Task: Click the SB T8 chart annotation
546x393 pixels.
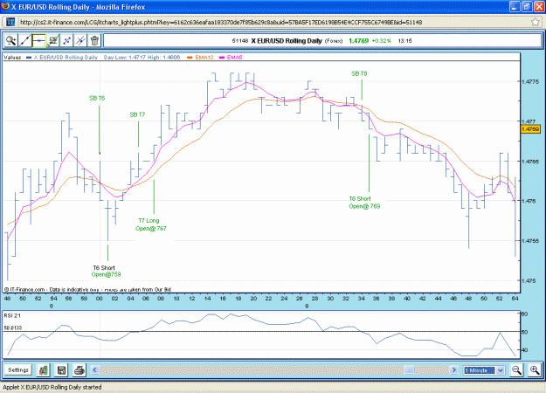Action: 359,73
